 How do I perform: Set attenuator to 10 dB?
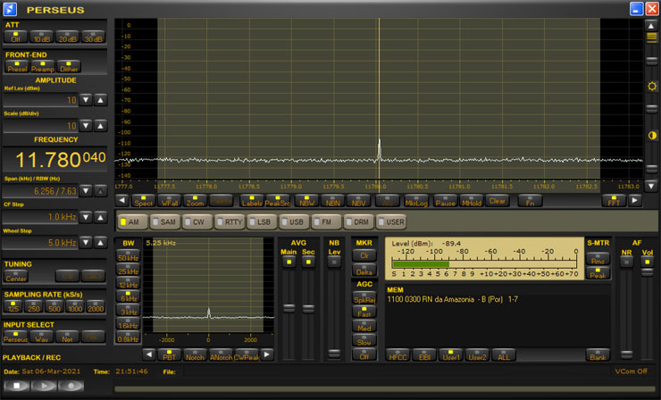[x=42, y=37]
